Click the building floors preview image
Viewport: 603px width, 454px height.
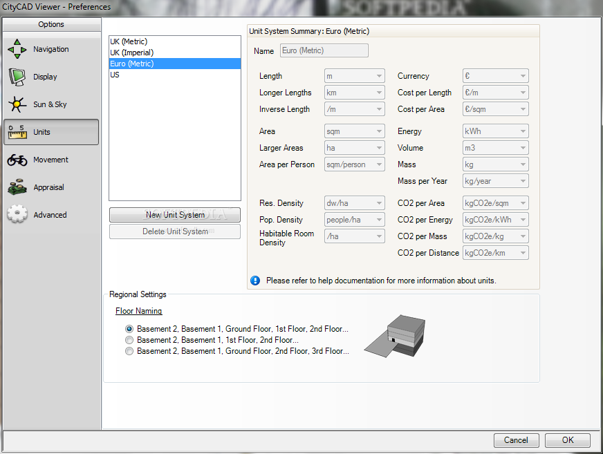click(395, 337)
